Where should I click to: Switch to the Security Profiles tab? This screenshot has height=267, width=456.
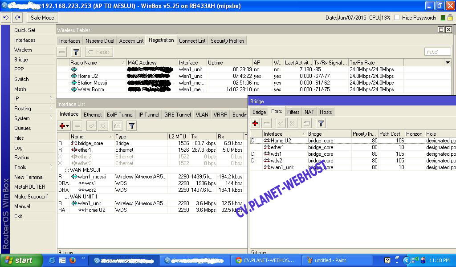[x=227, y=40]
